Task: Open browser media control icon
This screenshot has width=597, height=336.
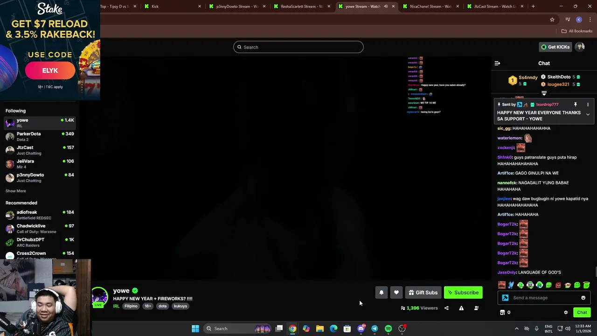Action: [568, 20]
